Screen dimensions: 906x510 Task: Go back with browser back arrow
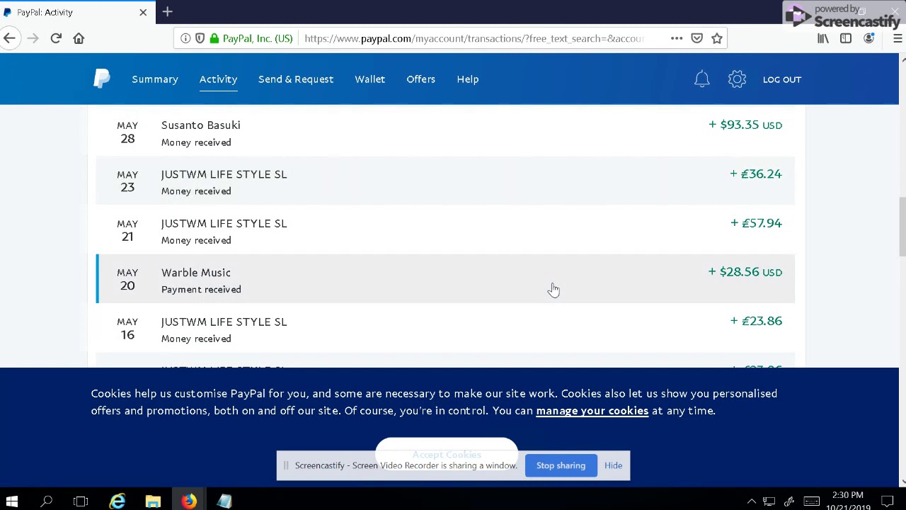click(9, 38)
